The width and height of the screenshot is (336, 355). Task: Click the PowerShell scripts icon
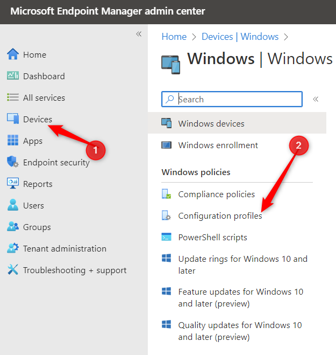167,237
